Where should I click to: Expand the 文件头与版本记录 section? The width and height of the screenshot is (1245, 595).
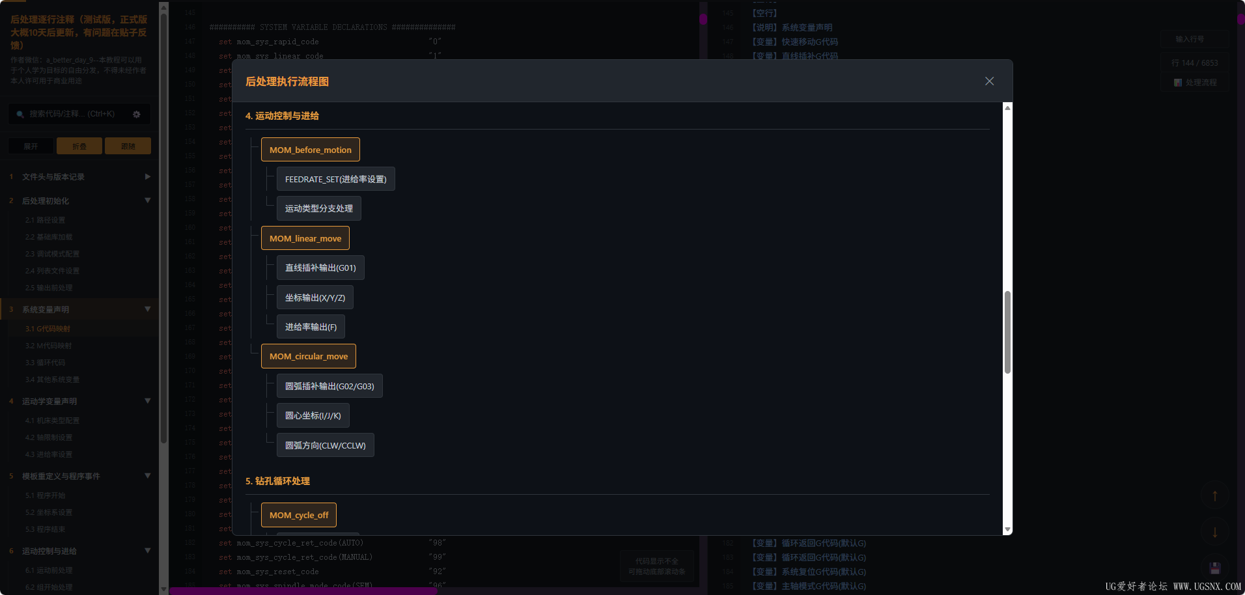(147, 177)
